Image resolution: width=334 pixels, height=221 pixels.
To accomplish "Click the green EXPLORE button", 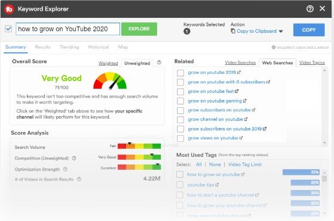I will tap(139, 29).
